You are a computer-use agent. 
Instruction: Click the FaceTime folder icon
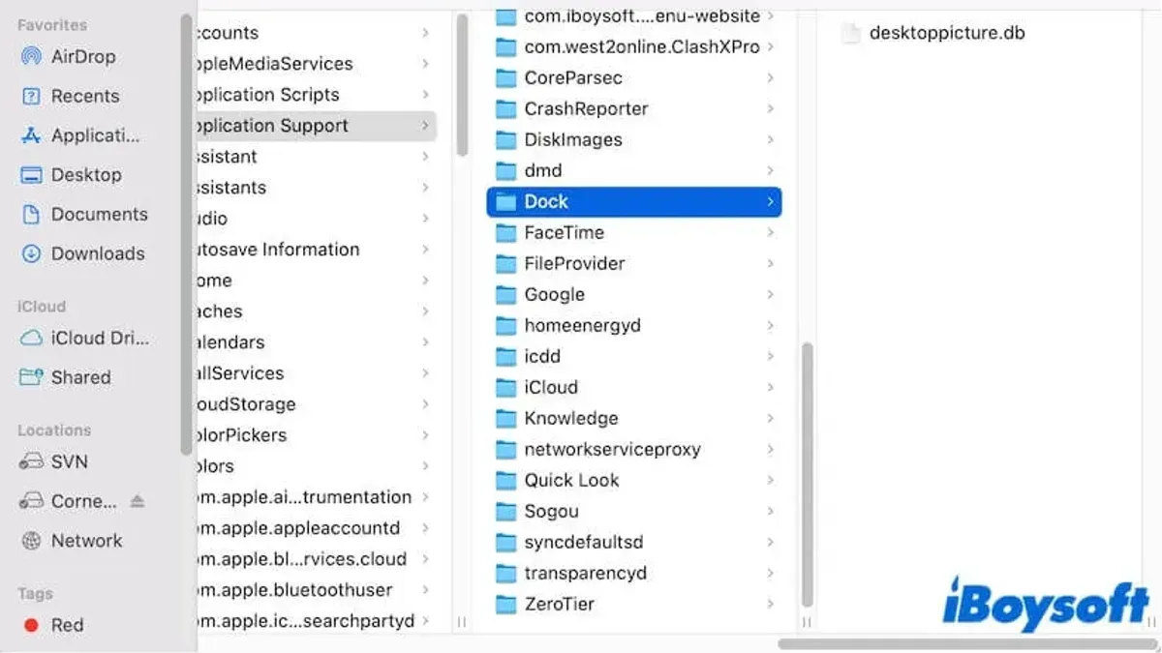pyautogui.click(x=505, y=232)
